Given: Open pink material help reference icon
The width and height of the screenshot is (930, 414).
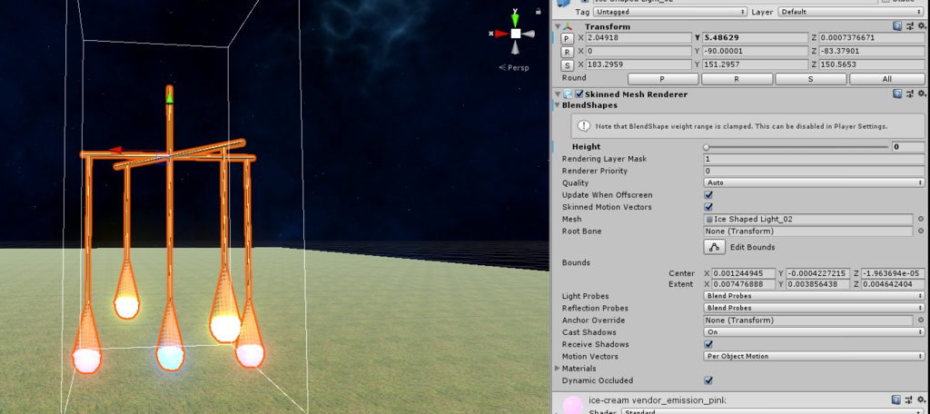Looking at the screenshot, I should [897, 400].
